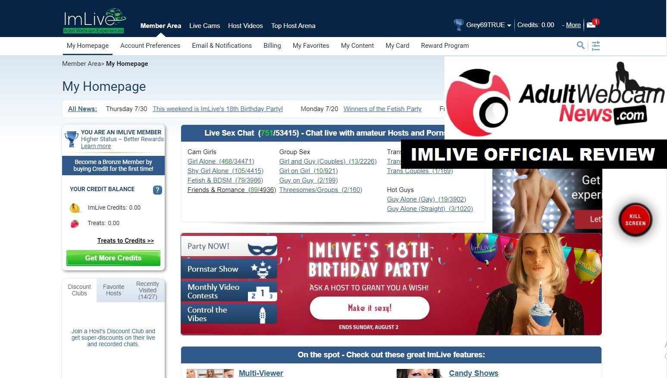Select the Discount Clubs tab
The height and width of the screenshot is (378, 667).
tap(79, 290)
